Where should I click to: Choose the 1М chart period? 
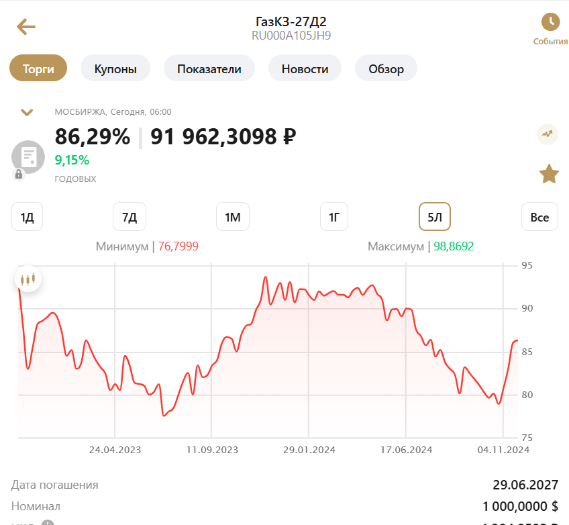(x=233, y=217)
